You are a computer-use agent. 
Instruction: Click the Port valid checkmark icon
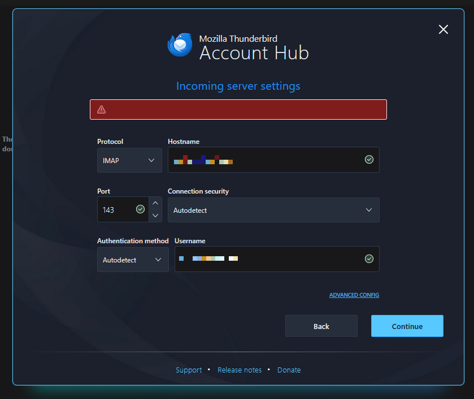pyautogui.click(x=140, y=209)
